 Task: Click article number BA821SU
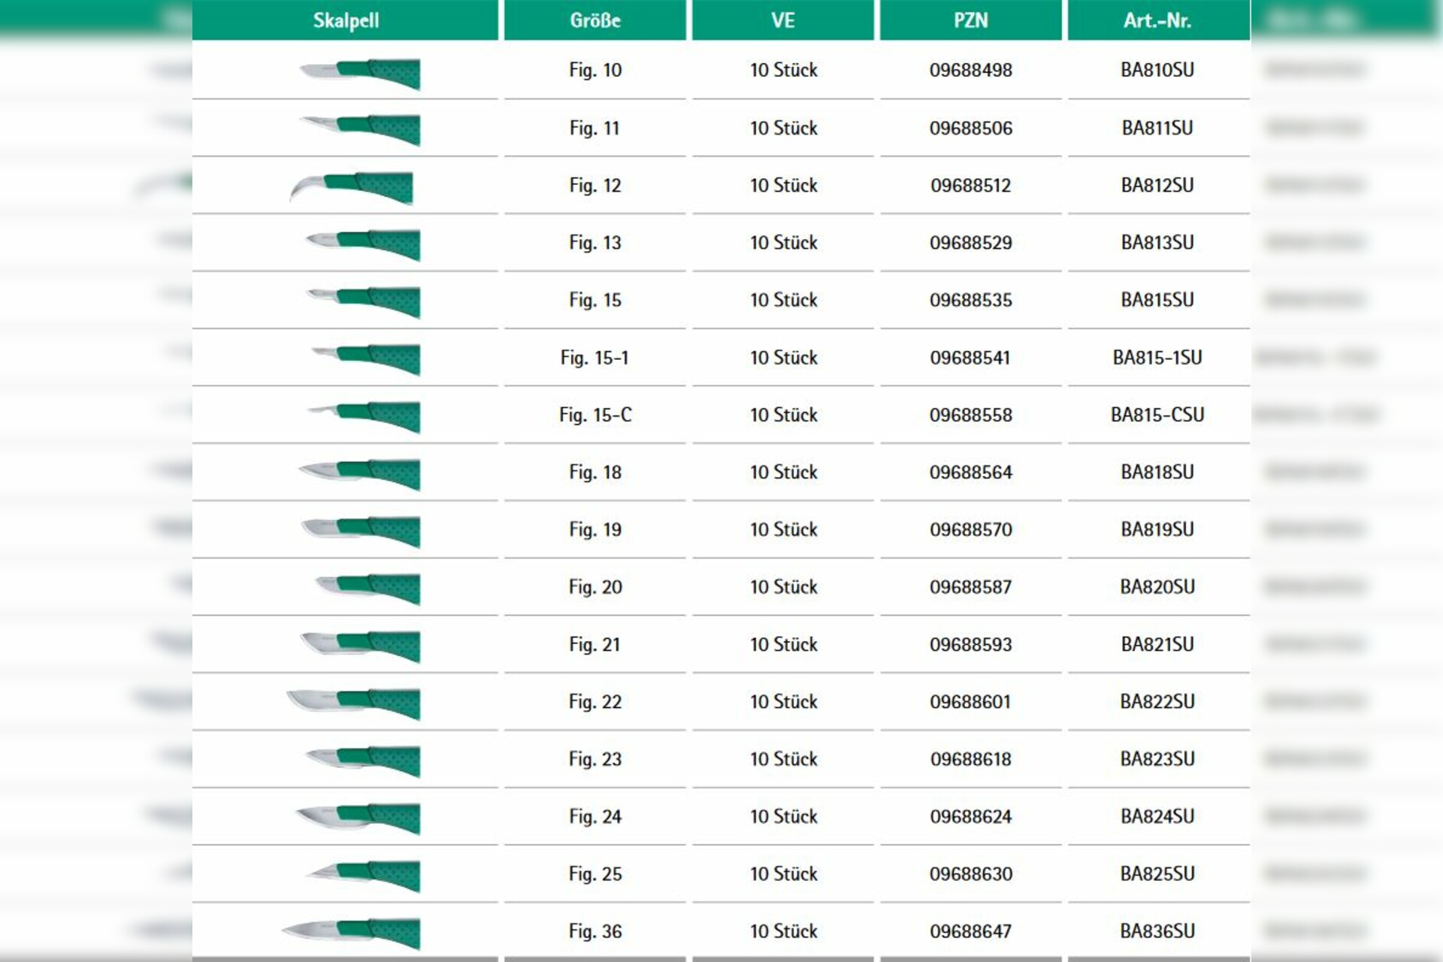coord(1157,644)
